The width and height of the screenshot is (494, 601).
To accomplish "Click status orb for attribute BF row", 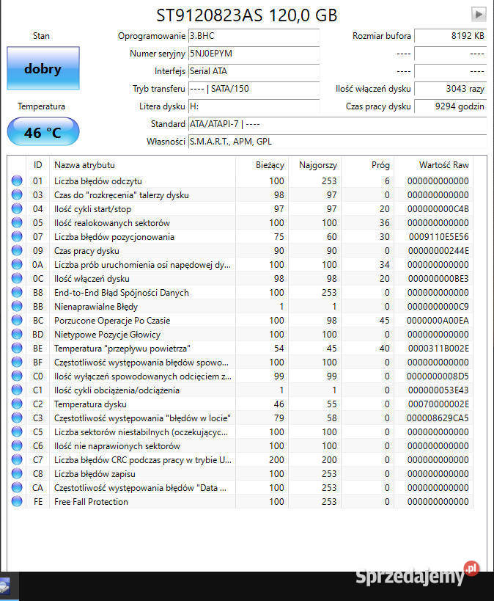I will pyautogui.click(x=17, y=362).
